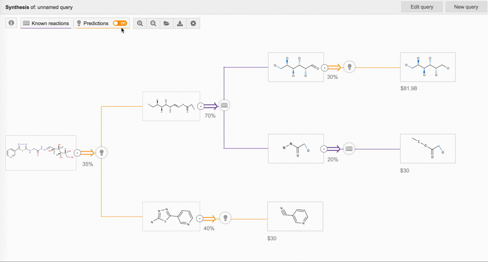488x262 pixels.
Task: Click the lightbulb prediction node at 35%
Action: [x=102, y=153]
